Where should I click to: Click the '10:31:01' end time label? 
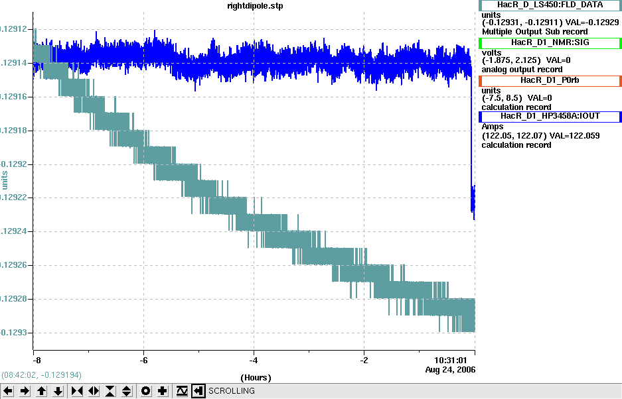click(450, 360)
